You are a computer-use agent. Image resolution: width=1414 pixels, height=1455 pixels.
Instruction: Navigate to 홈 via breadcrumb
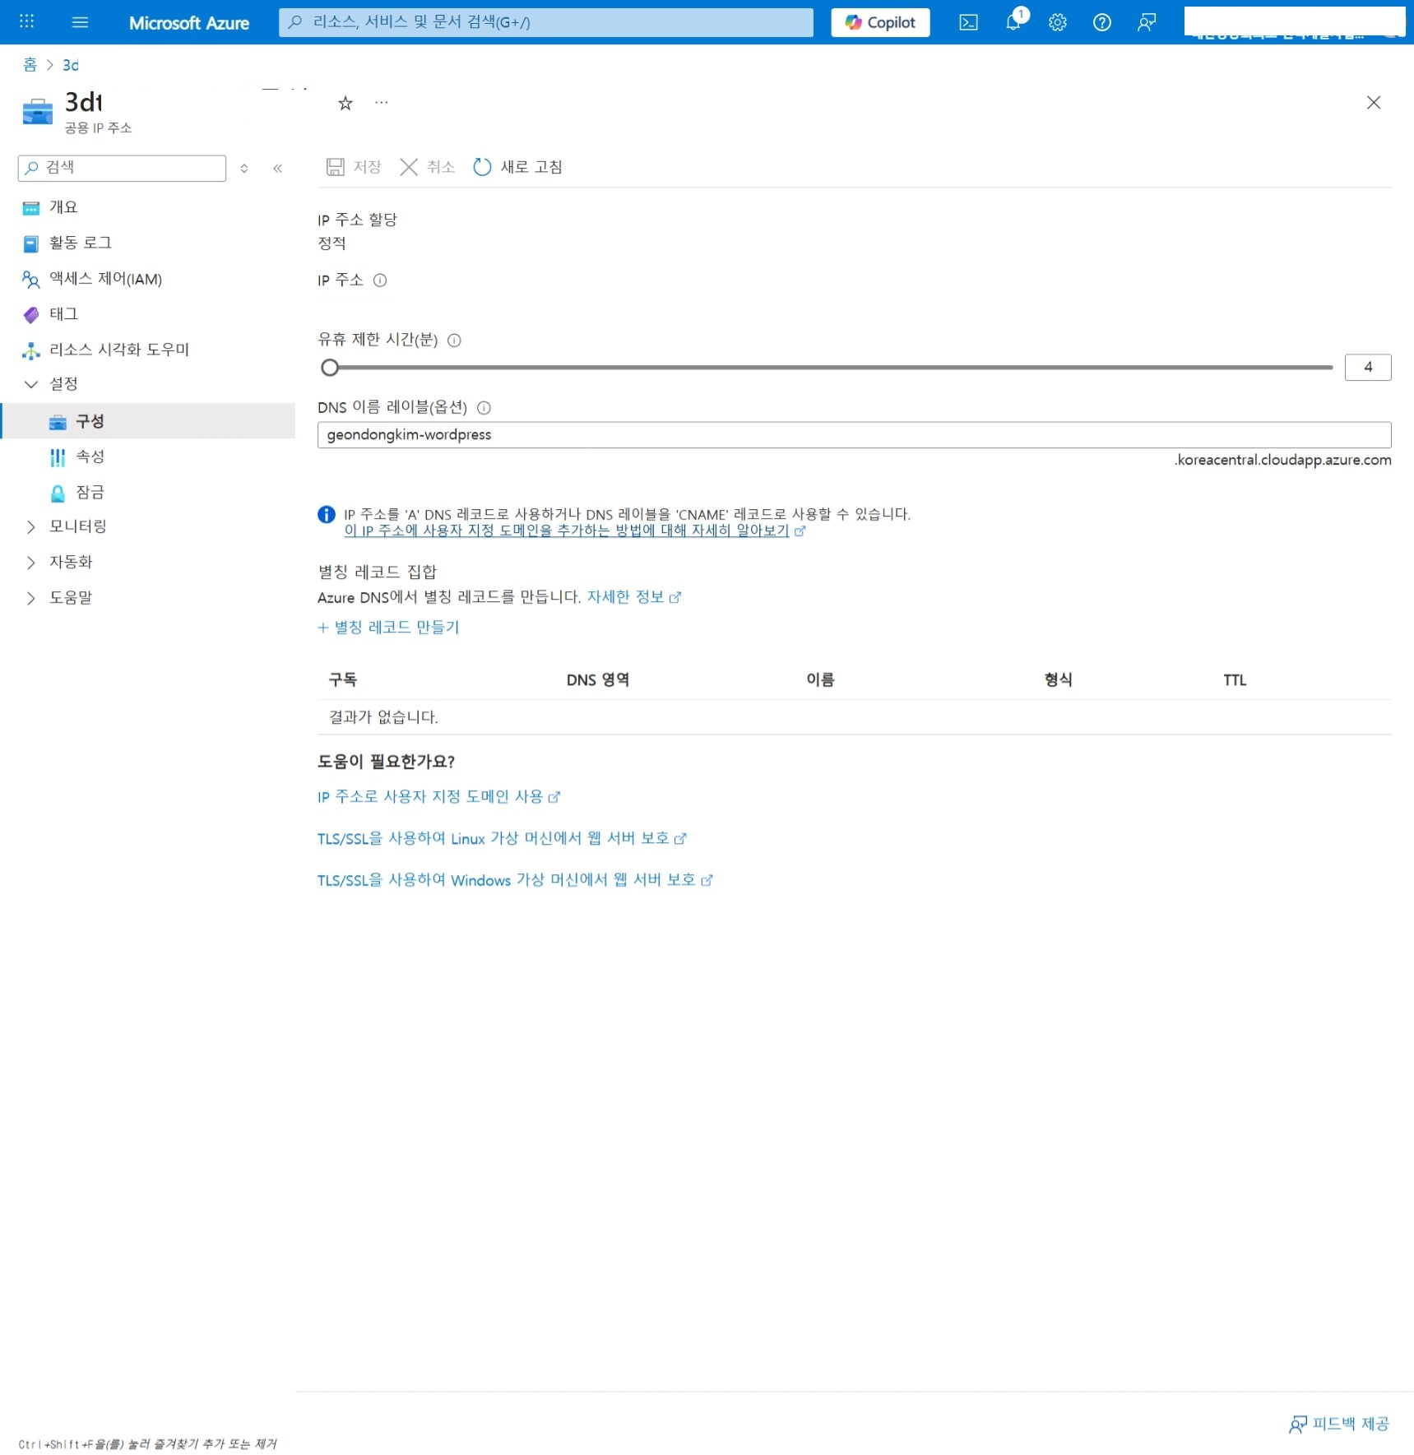[x=30, y=64]
